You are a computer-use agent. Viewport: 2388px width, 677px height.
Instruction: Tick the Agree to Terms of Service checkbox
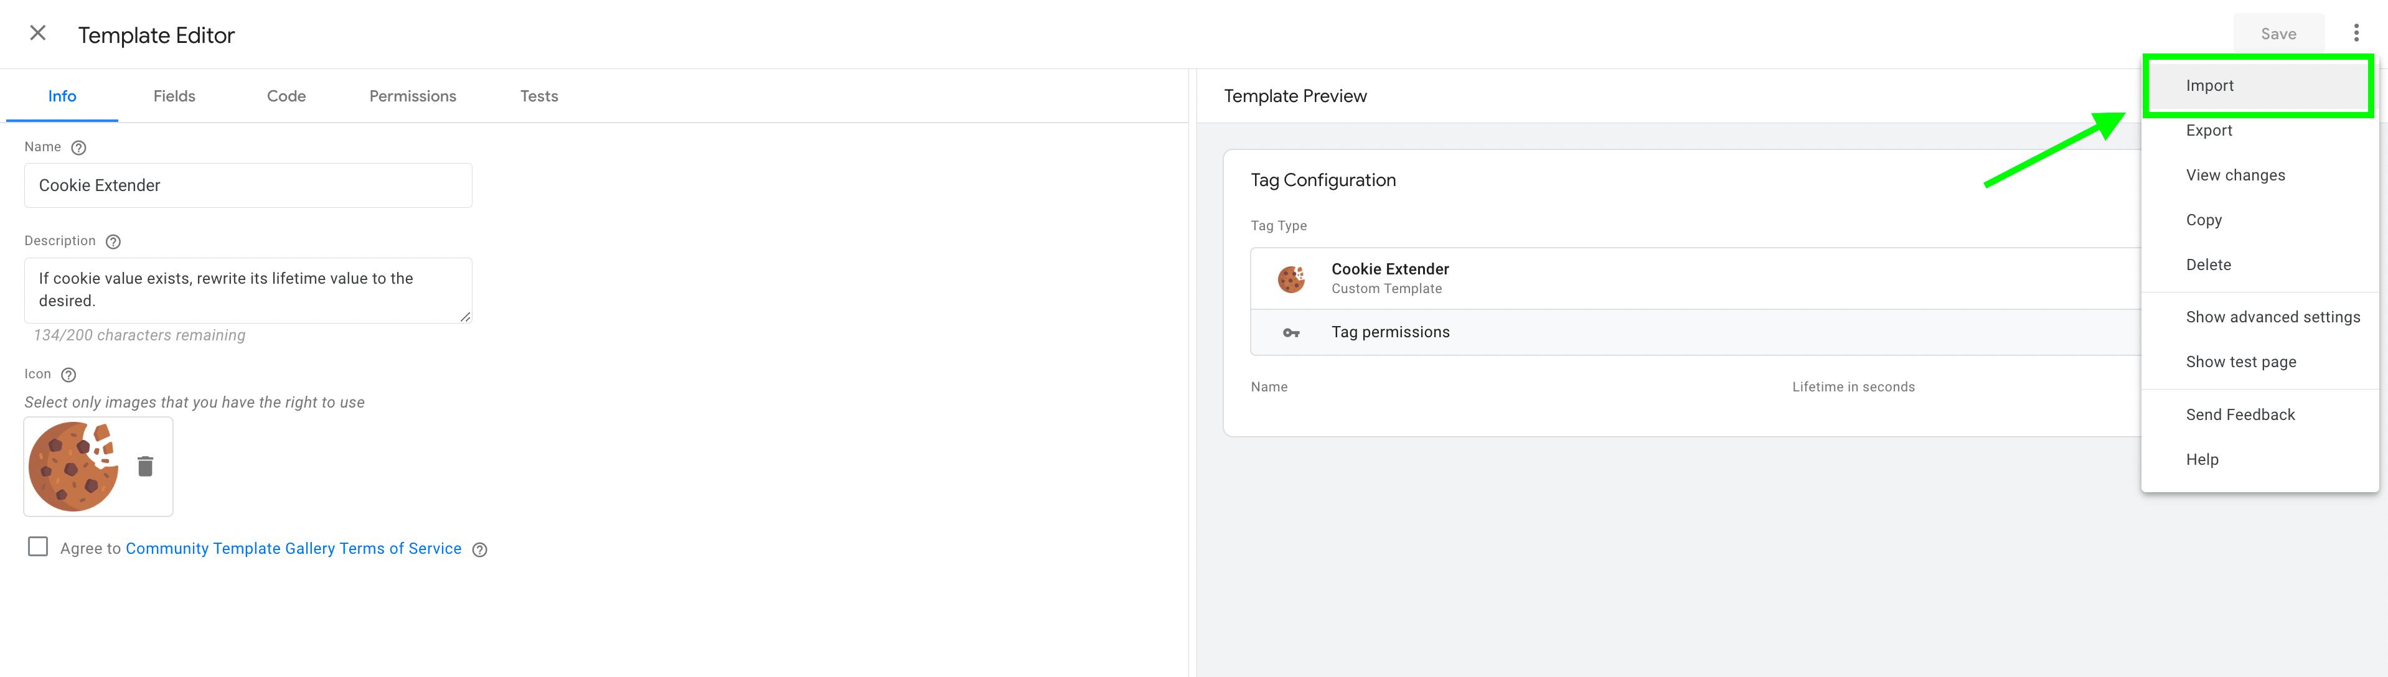tap(38, 546)
